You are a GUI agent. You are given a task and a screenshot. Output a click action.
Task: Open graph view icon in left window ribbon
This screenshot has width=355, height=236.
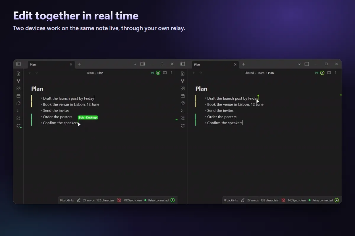(x=18, y=81)
